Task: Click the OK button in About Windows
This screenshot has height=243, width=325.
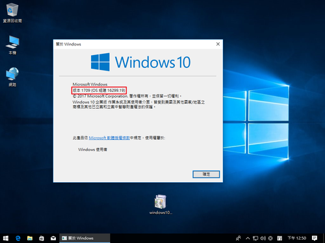Action: tap(206, 174)
